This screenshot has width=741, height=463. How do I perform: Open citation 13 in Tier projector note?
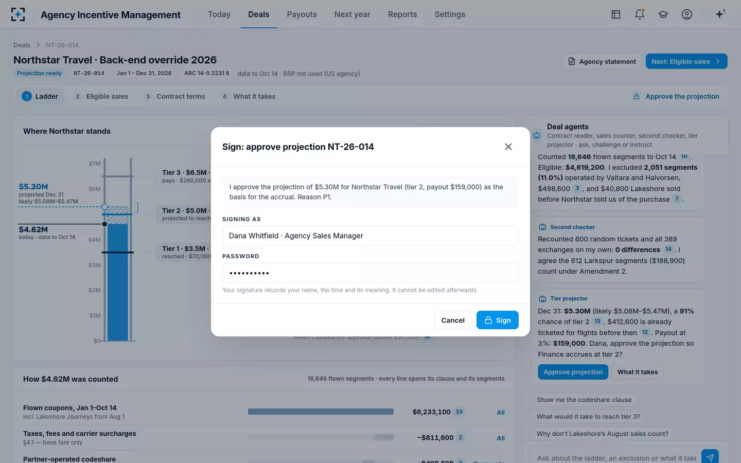[597, 321]
